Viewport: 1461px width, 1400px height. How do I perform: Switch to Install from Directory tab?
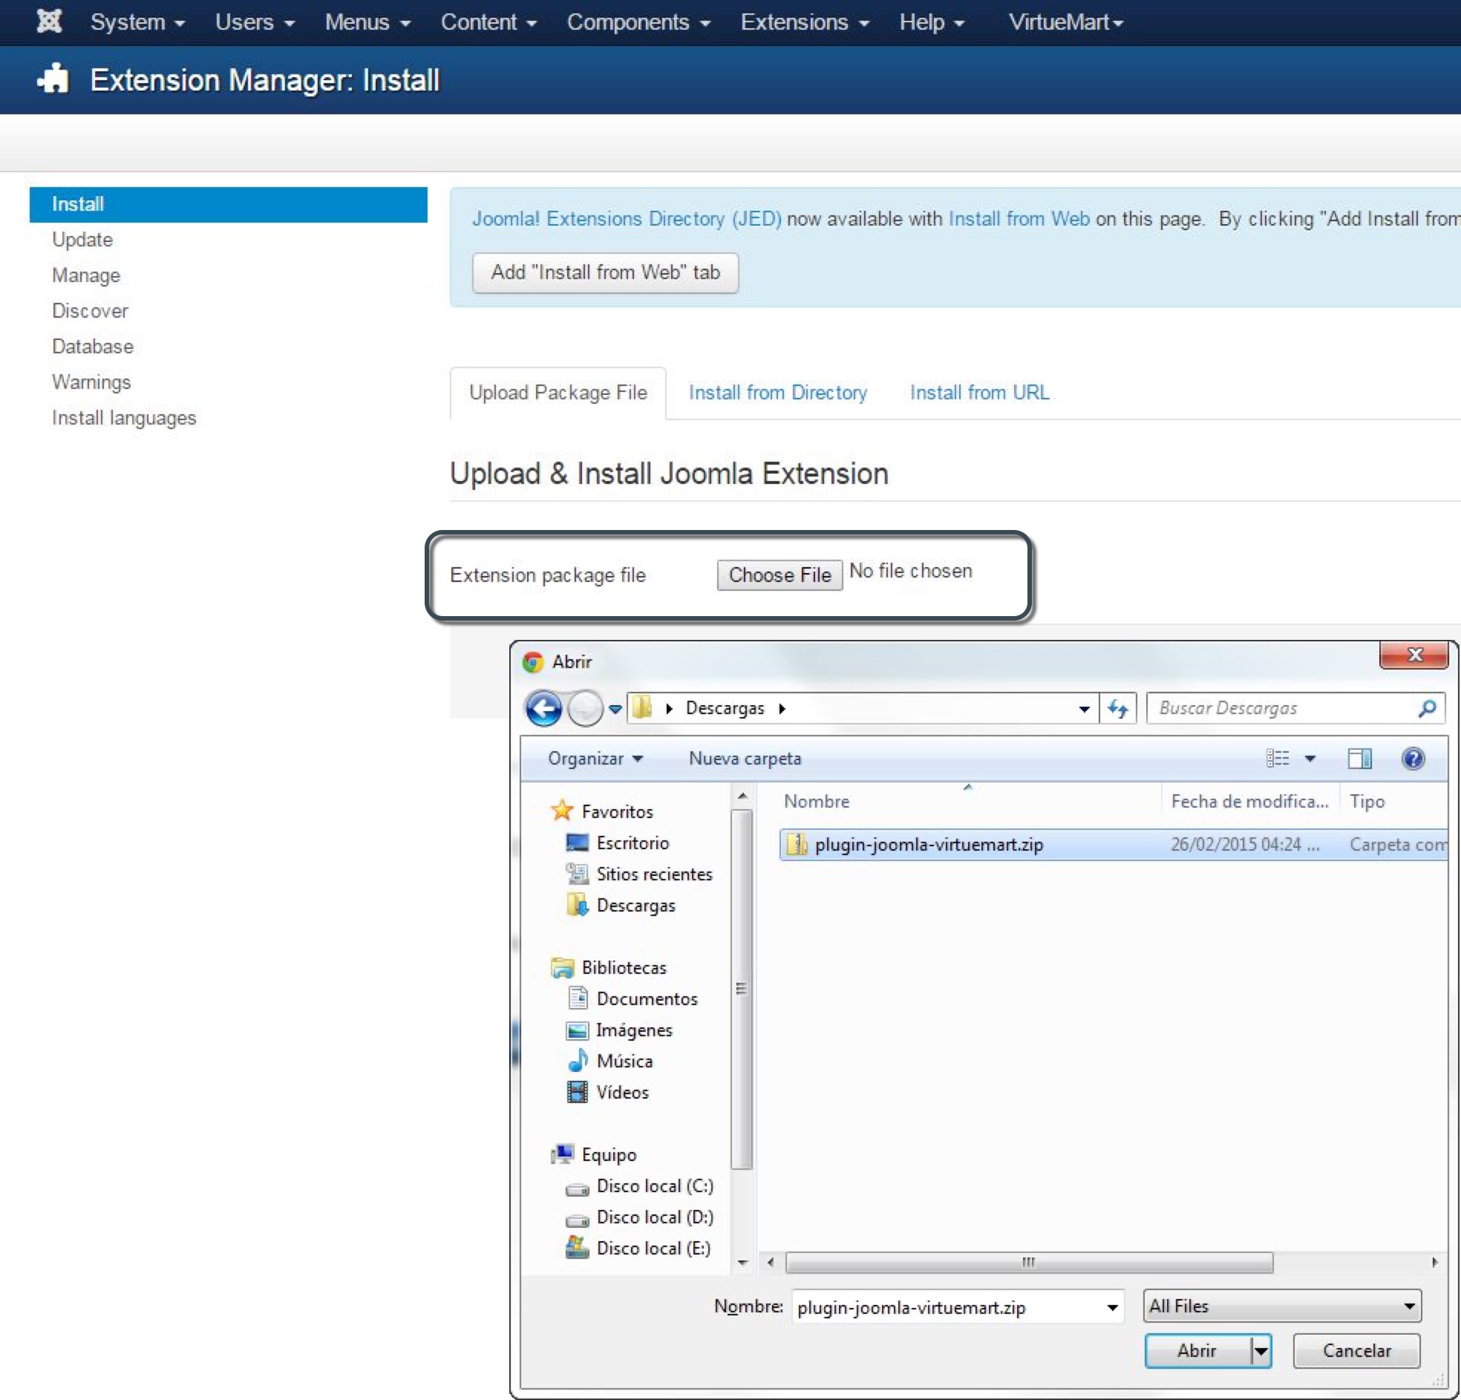tap(777, 392)
